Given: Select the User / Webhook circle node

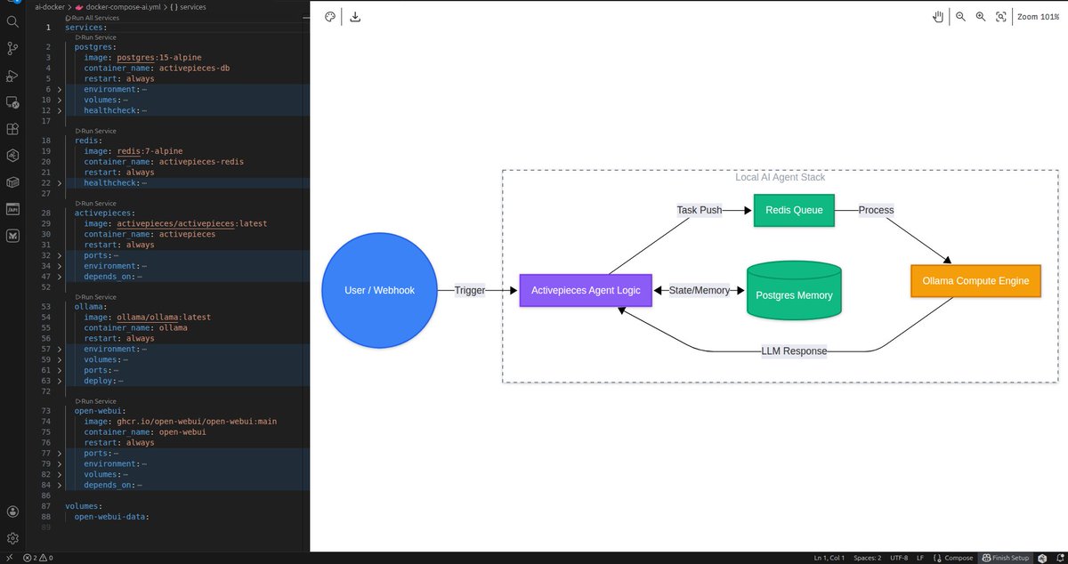Looking at the screenshot, I should pos(379,291).
